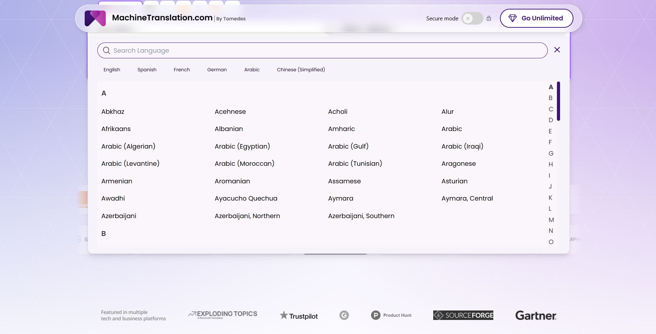
Task: Jump to letter G in alphabet index
Action: pyautogui.click(x=551, y=153)
